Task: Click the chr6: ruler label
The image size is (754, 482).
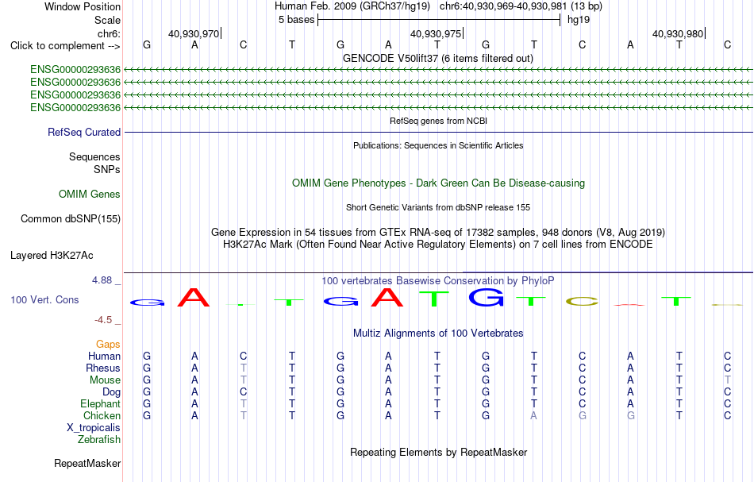Action: 109,33
